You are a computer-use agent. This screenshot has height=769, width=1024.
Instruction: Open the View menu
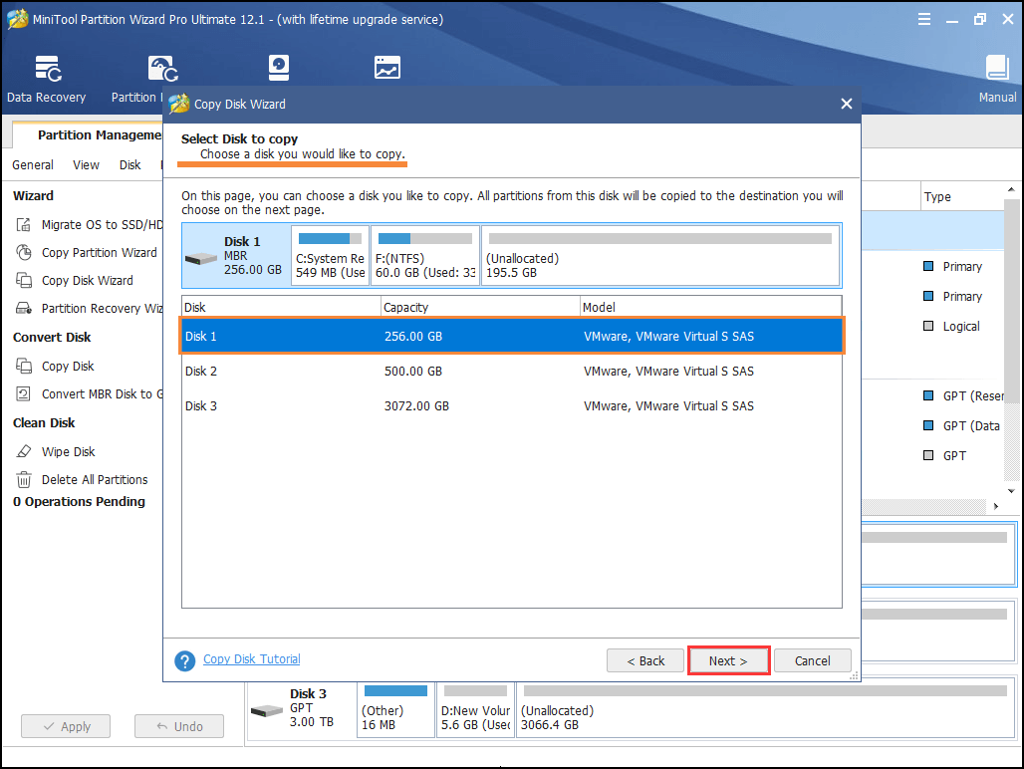click(86, 165)
